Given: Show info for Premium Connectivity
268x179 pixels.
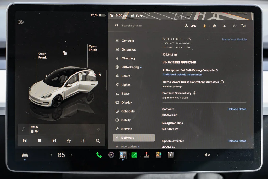Looking at the screenshot, I should pyautogui.click(x=194, y=93).
